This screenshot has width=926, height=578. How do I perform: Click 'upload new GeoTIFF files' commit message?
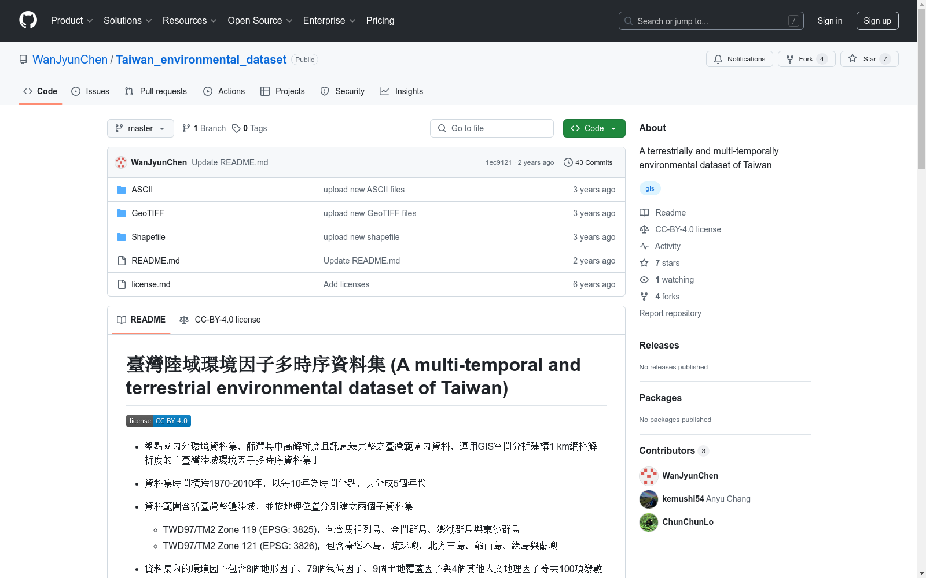pyautogui.click(x=370, y=213)
